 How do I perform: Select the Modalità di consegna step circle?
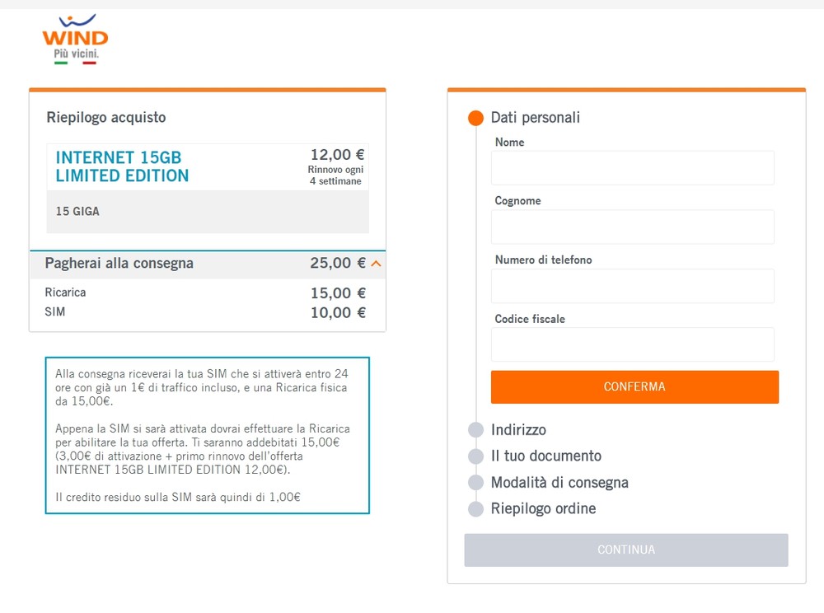[475, 482]
